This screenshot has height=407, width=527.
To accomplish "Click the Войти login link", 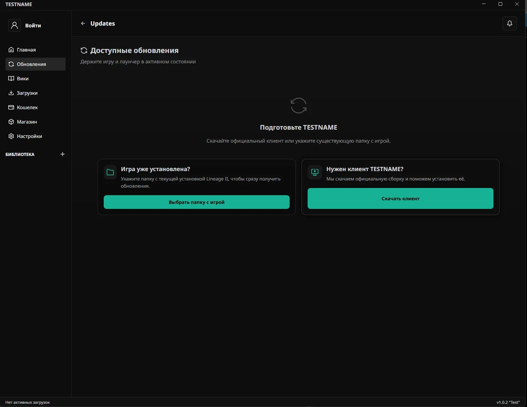I will tap(33, 26).
